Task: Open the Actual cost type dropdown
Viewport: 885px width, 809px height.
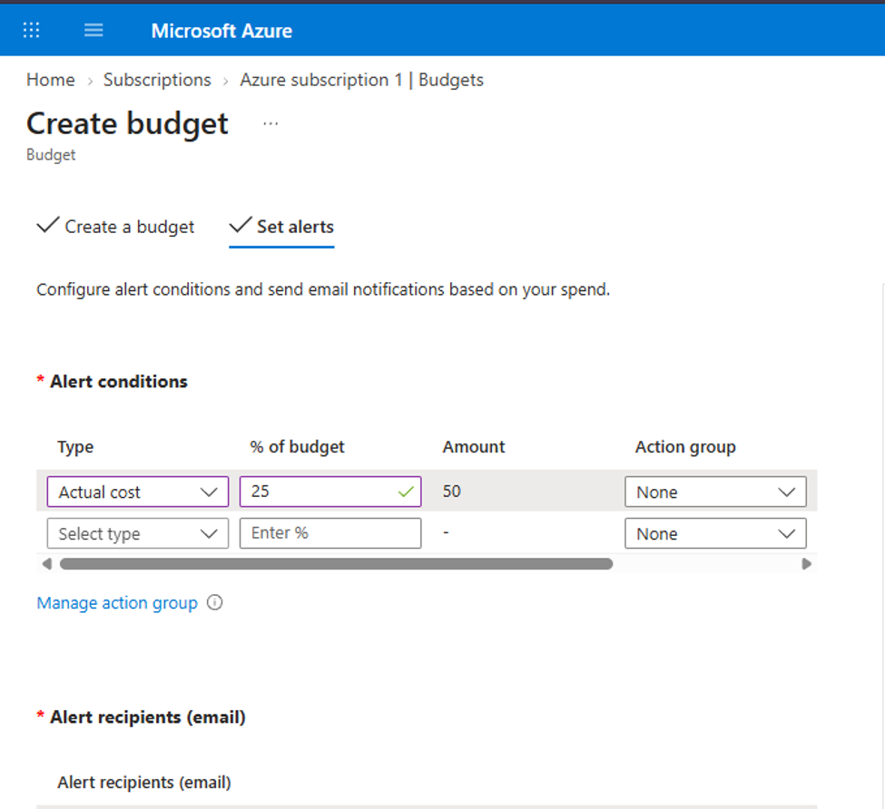Action: (138, 492)
